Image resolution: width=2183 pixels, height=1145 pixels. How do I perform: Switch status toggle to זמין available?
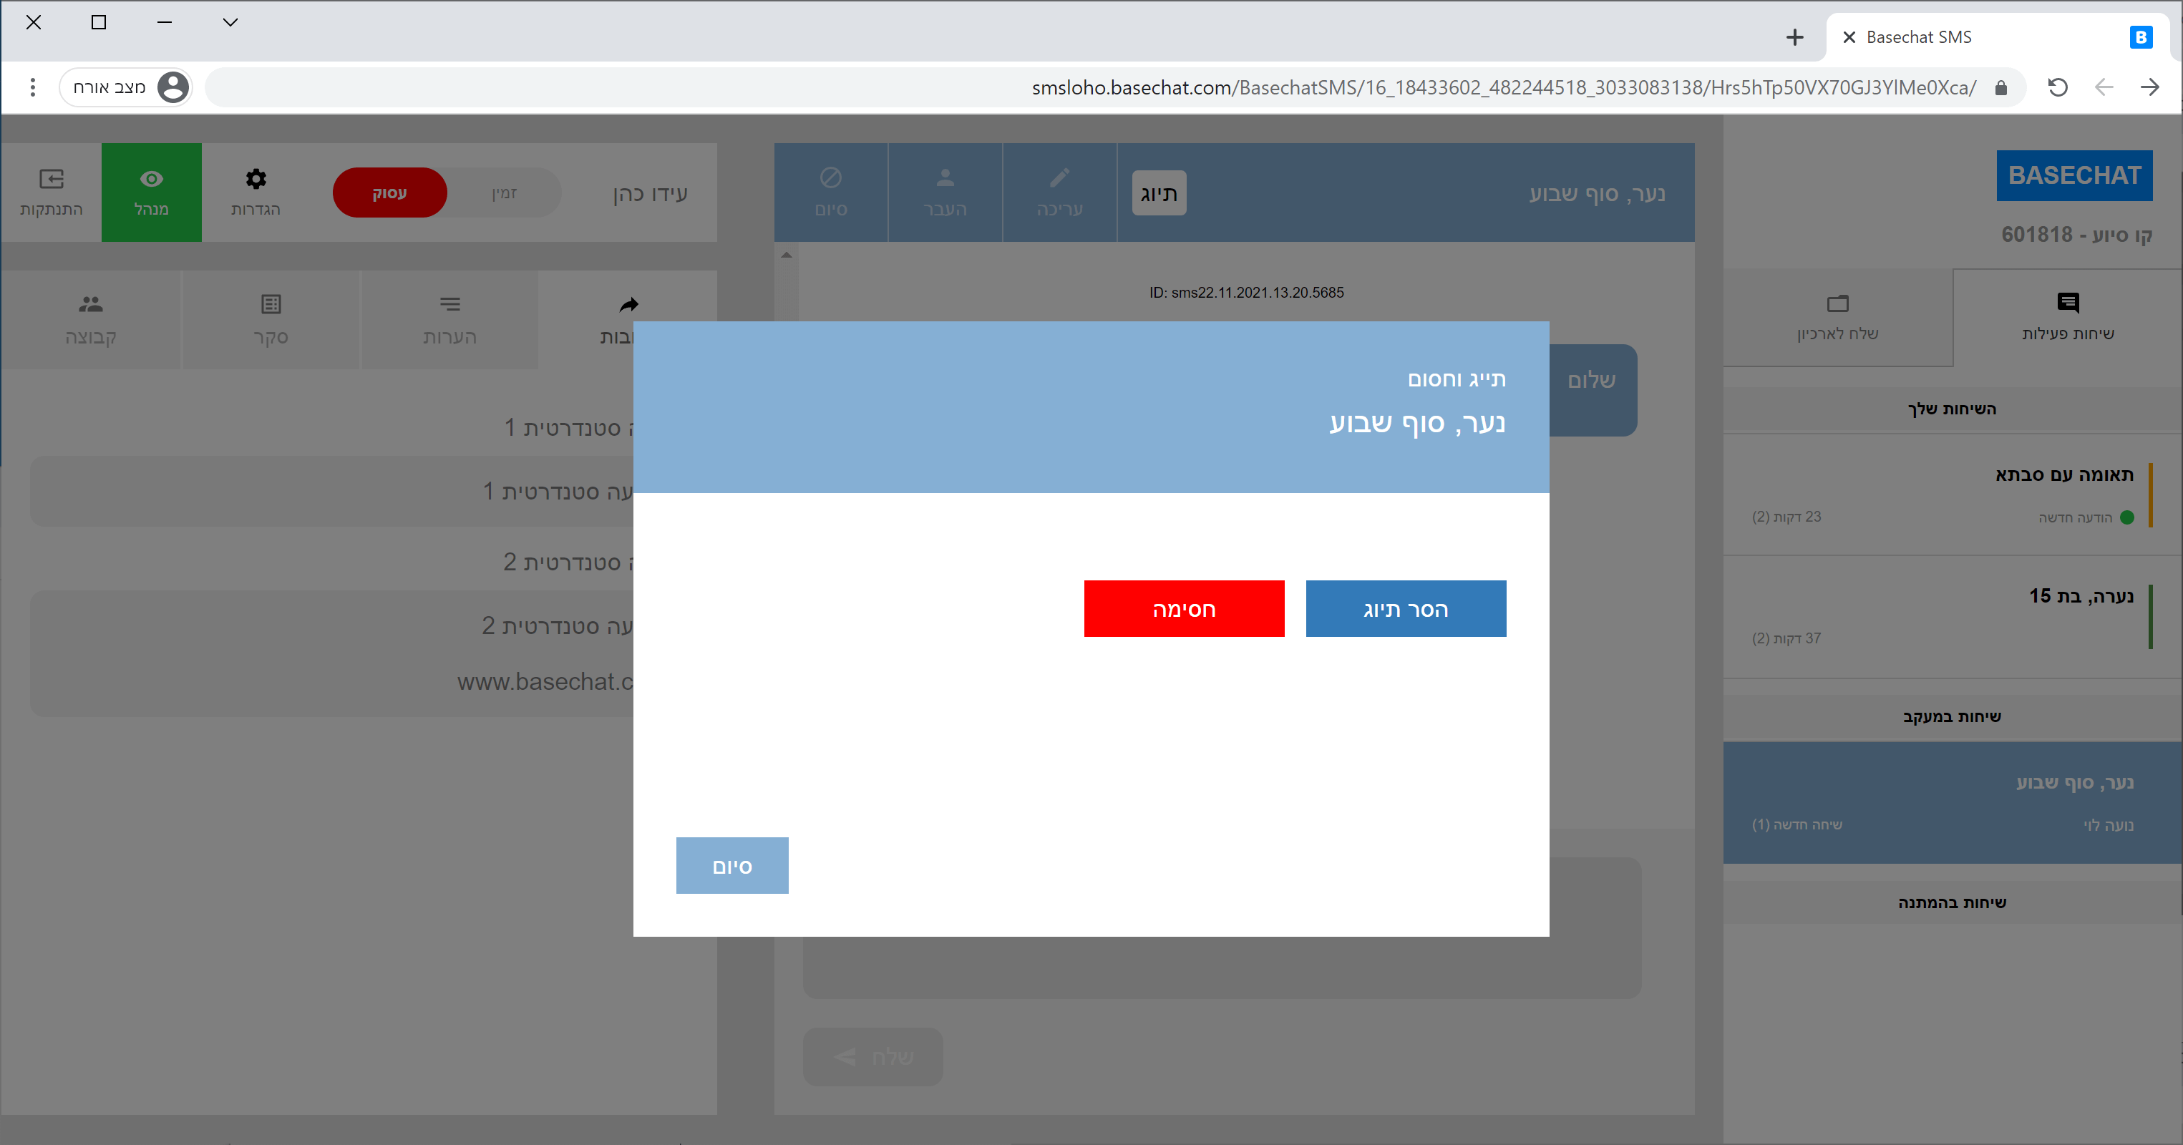[504, 193]
